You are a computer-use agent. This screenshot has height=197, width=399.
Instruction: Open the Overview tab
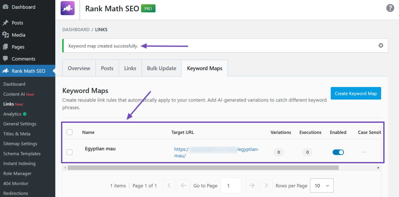tap(79, 68)
